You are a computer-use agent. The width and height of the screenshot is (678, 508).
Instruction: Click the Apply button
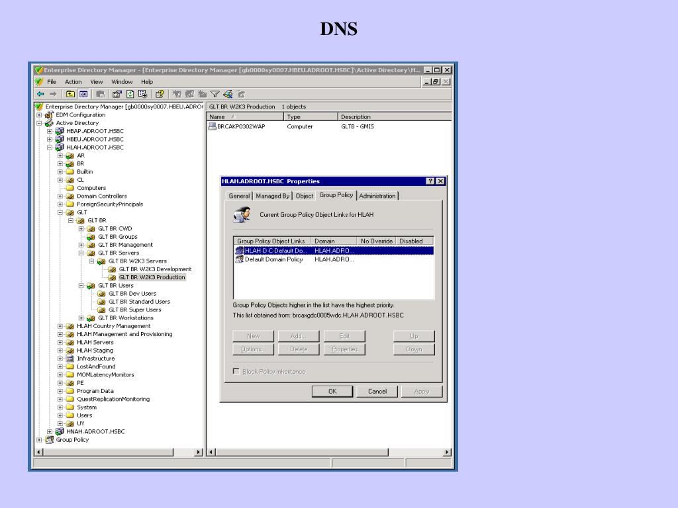(422, 392)
